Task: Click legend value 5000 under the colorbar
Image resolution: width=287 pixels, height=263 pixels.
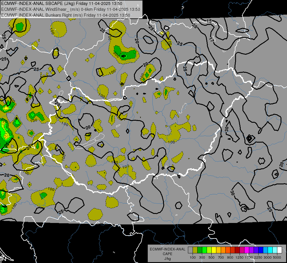Action: [x=277, y=257]
